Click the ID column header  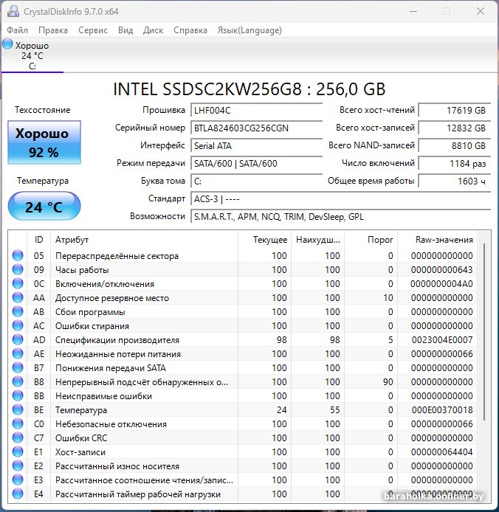point(38,240)
